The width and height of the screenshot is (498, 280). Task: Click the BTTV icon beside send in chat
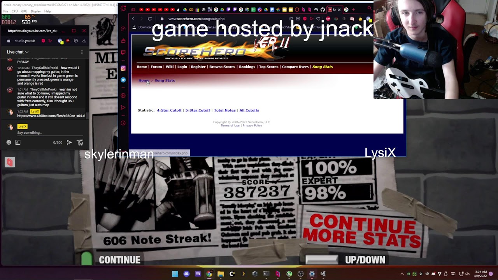click(80, 142)
